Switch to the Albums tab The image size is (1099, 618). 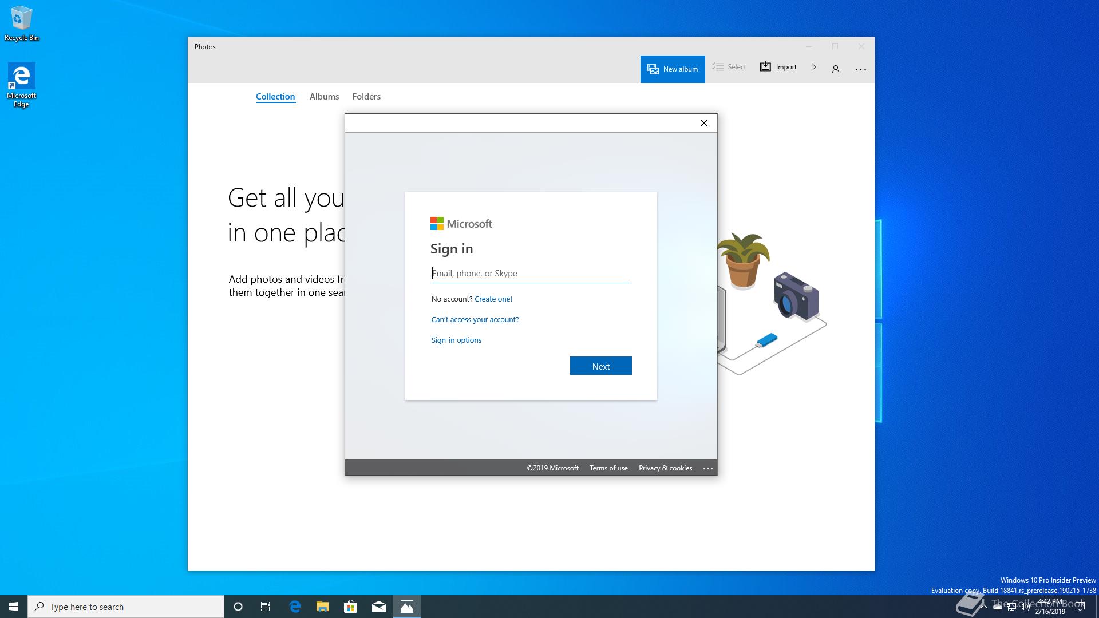click(324, 97)
